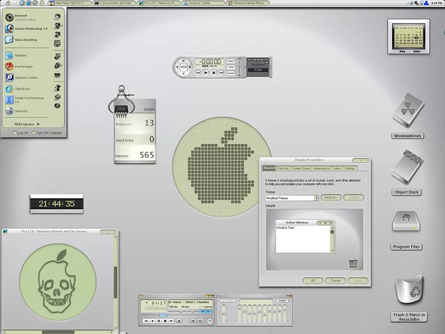Click play in the Winamp player
This screenshot has height=334, width=445.
[x=153, y=321]
